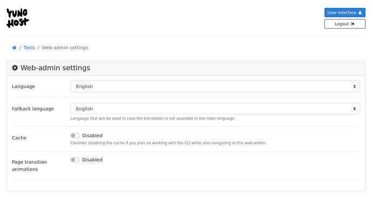
Task: Click the Page transition animations label
Action: click(29, 166)
